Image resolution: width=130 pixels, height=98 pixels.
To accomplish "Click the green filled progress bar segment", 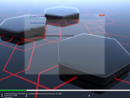I will pos(13,90).
